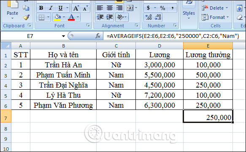The width and height of the screenshot is (246, 152).
Task: Select row 7 header
Action: coord(6,116)
